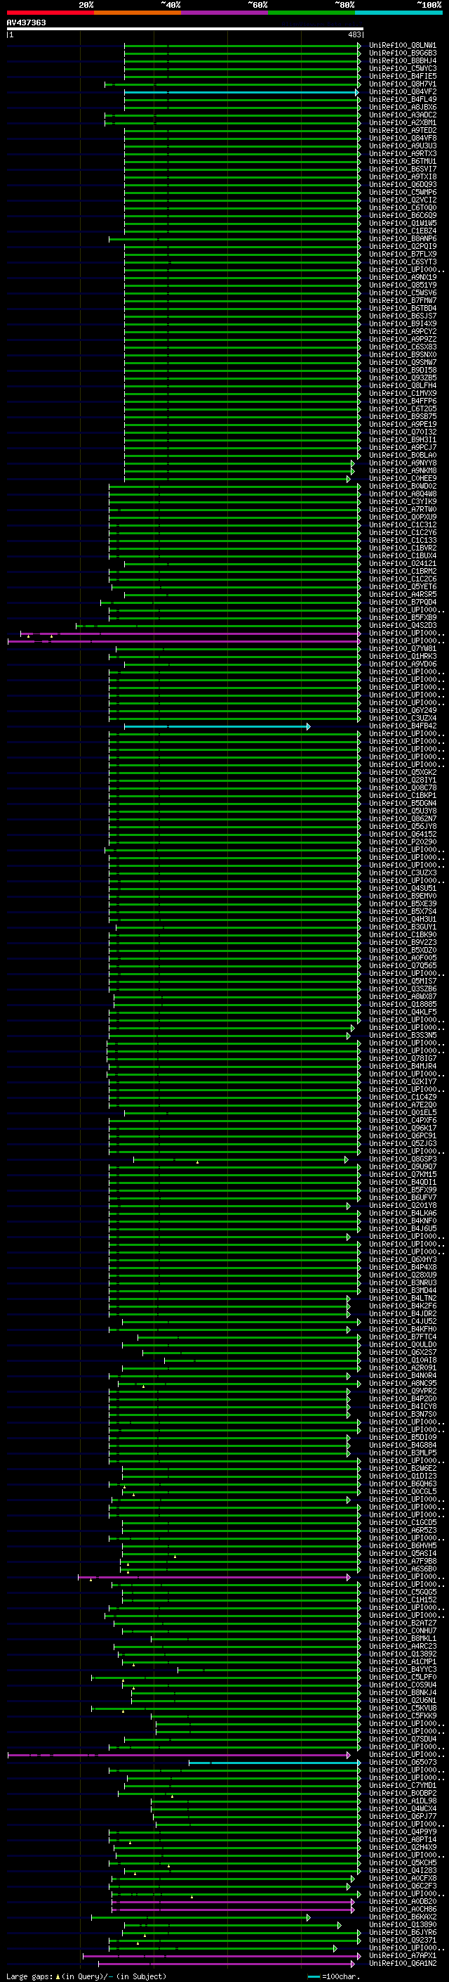This screenshot has width=449, height=1982.
Task: Click the purple alignment bar for UniRef100_A7APX1
Action: pos(222,1956)
